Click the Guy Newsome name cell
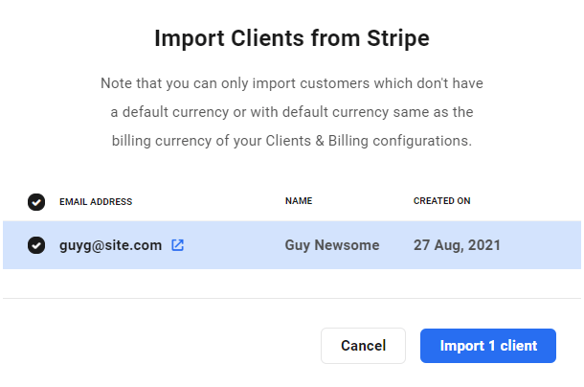 332,245
